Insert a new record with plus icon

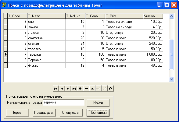80,89
